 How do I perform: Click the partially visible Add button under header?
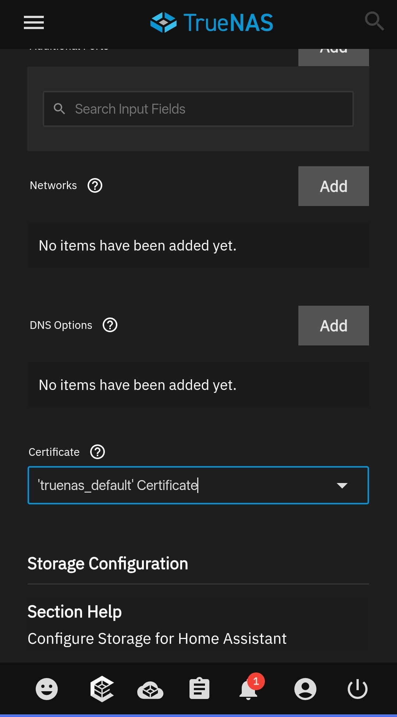[x=333, y=57]
